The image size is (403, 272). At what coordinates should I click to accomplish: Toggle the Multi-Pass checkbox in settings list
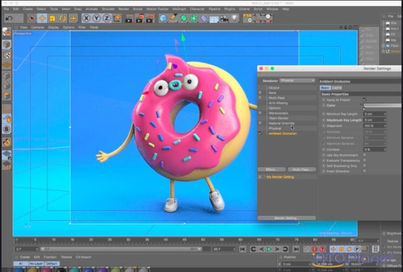point(260,98)
